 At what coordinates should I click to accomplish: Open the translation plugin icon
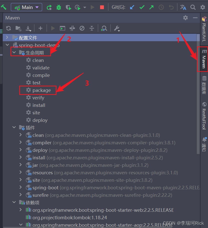pos(183,7)
